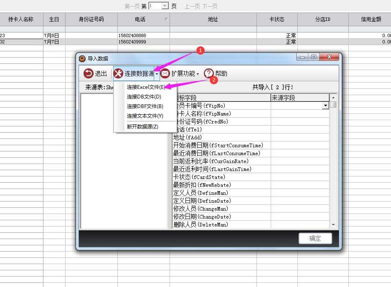Click the 连接数据源 wrench icon

pyautogui.click(x=118, y=73)
